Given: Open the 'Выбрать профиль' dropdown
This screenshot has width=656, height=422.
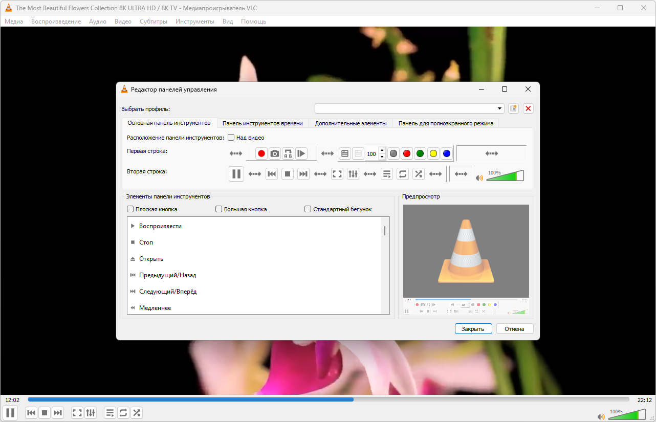Looking at the screenshot, I should [500, 108].
